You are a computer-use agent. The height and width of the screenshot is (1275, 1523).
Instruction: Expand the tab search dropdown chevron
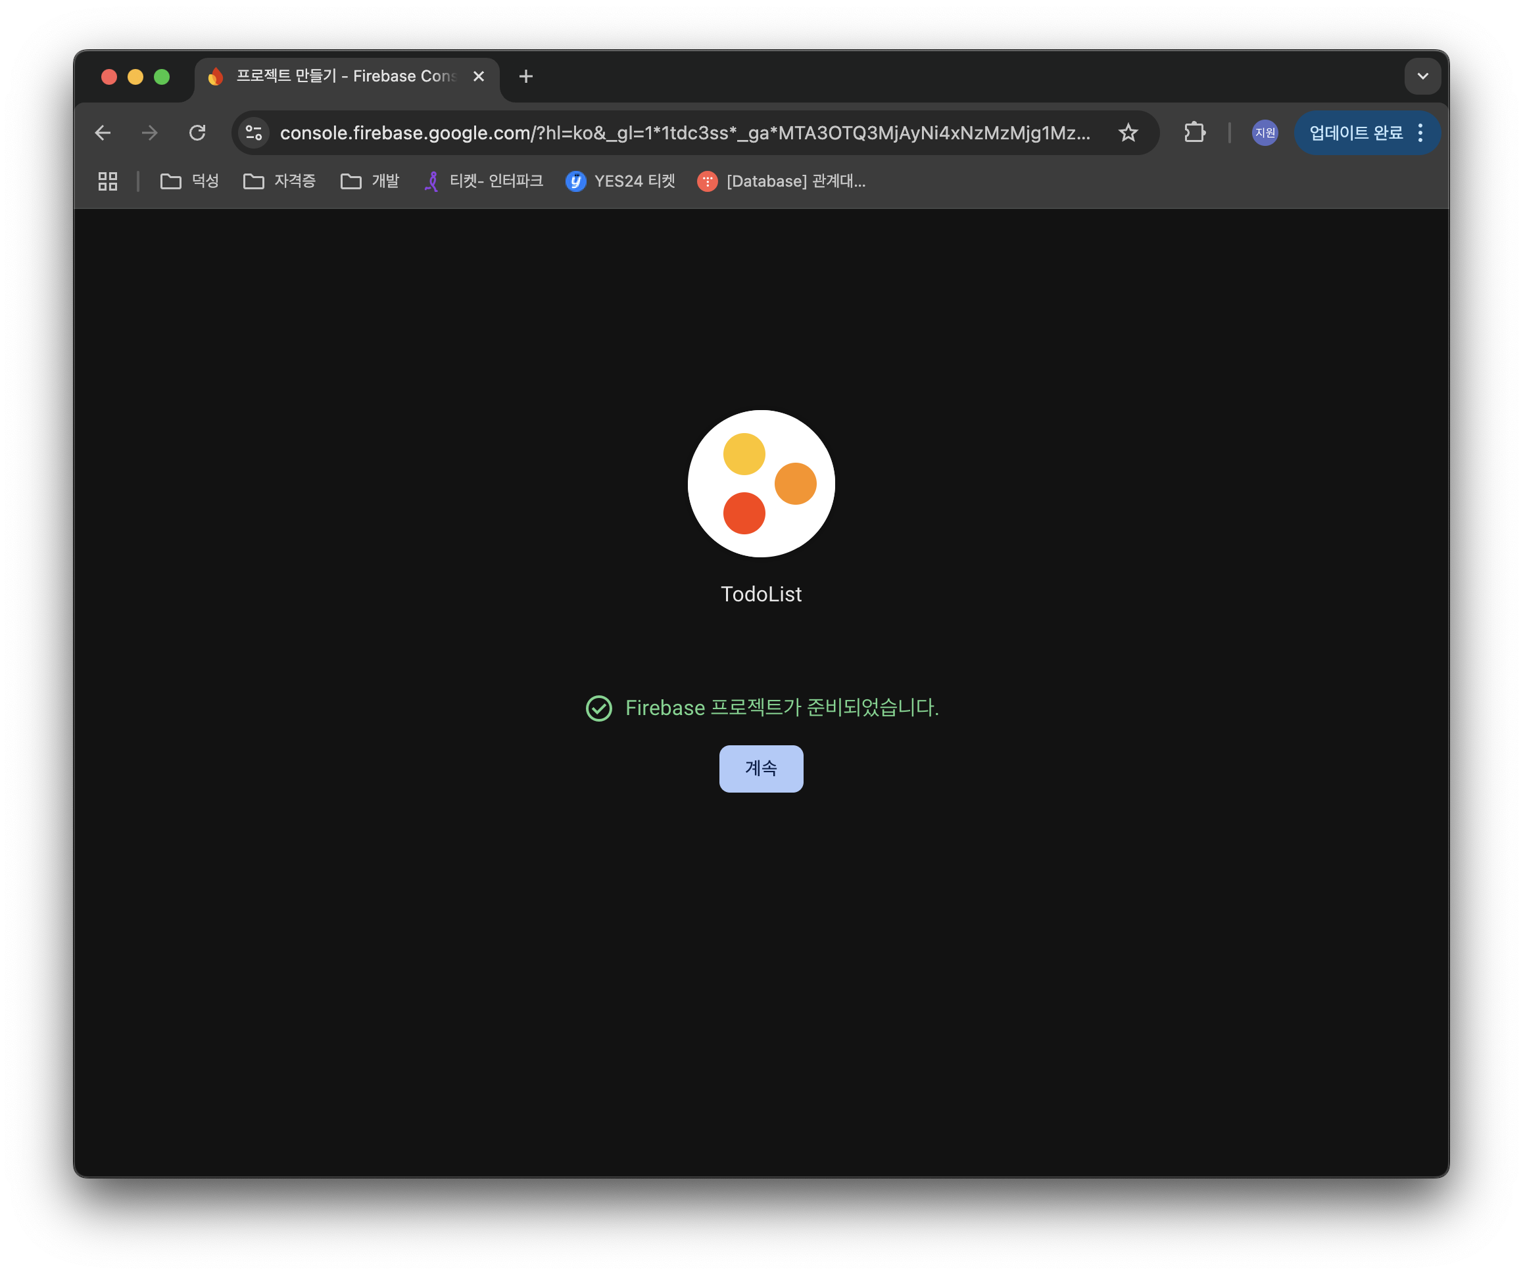click(1422, 76)
